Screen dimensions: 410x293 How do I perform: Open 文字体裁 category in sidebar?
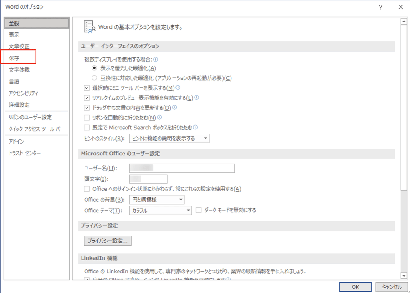tap(36, 70)
